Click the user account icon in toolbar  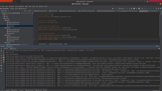click(113, 9)
